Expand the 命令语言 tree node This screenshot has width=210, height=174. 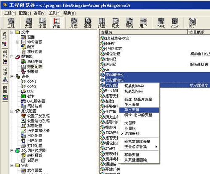(18, 42)
